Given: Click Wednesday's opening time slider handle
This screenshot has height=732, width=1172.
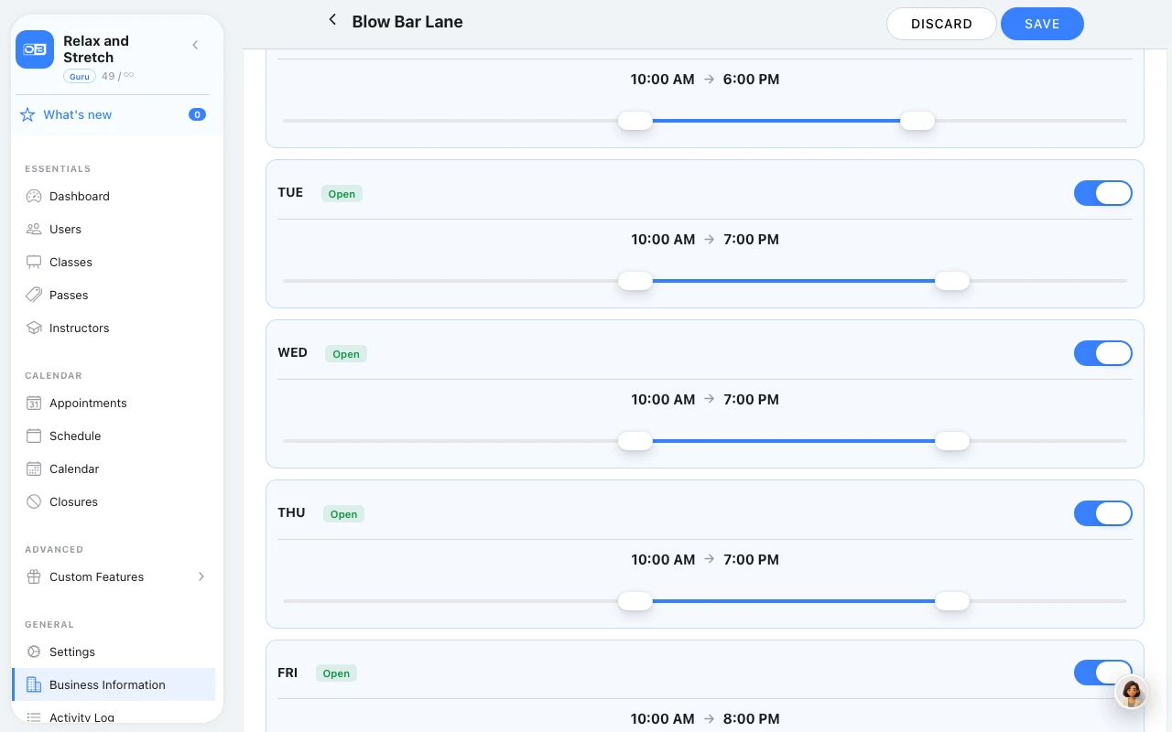Looking at the screenshot, I should (635, 441).
